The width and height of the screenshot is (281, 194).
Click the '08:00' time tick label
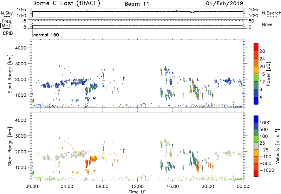102,187
